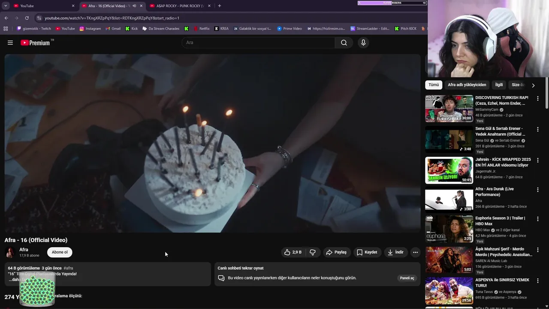The image size is (549, 309).
Task: Open Sena Gül Yedek Anahtarım thumbnail
Action: (x=449, y=139)
